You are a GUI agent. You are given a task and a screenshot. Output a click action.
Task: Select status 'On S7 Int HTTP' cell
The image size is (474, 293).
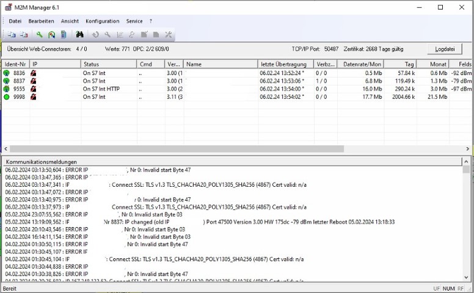point(101,89)
